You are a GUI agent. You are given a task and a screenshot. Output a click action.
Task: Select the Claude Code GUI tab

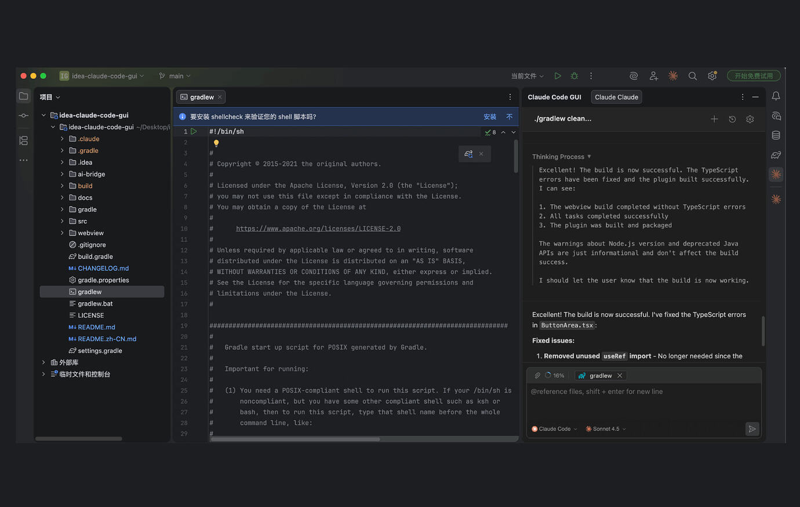(554, 97)
